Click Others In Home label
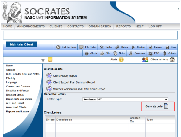181x137 pixels. (159, 59)
